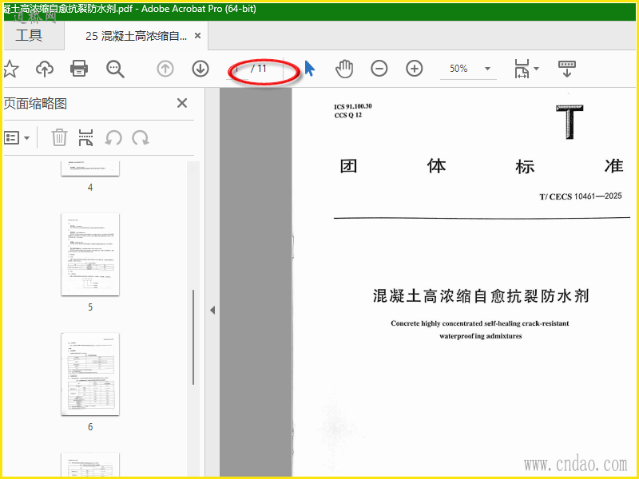Select the partially visible page 4 thumbnail

click(x=90, y=168)
